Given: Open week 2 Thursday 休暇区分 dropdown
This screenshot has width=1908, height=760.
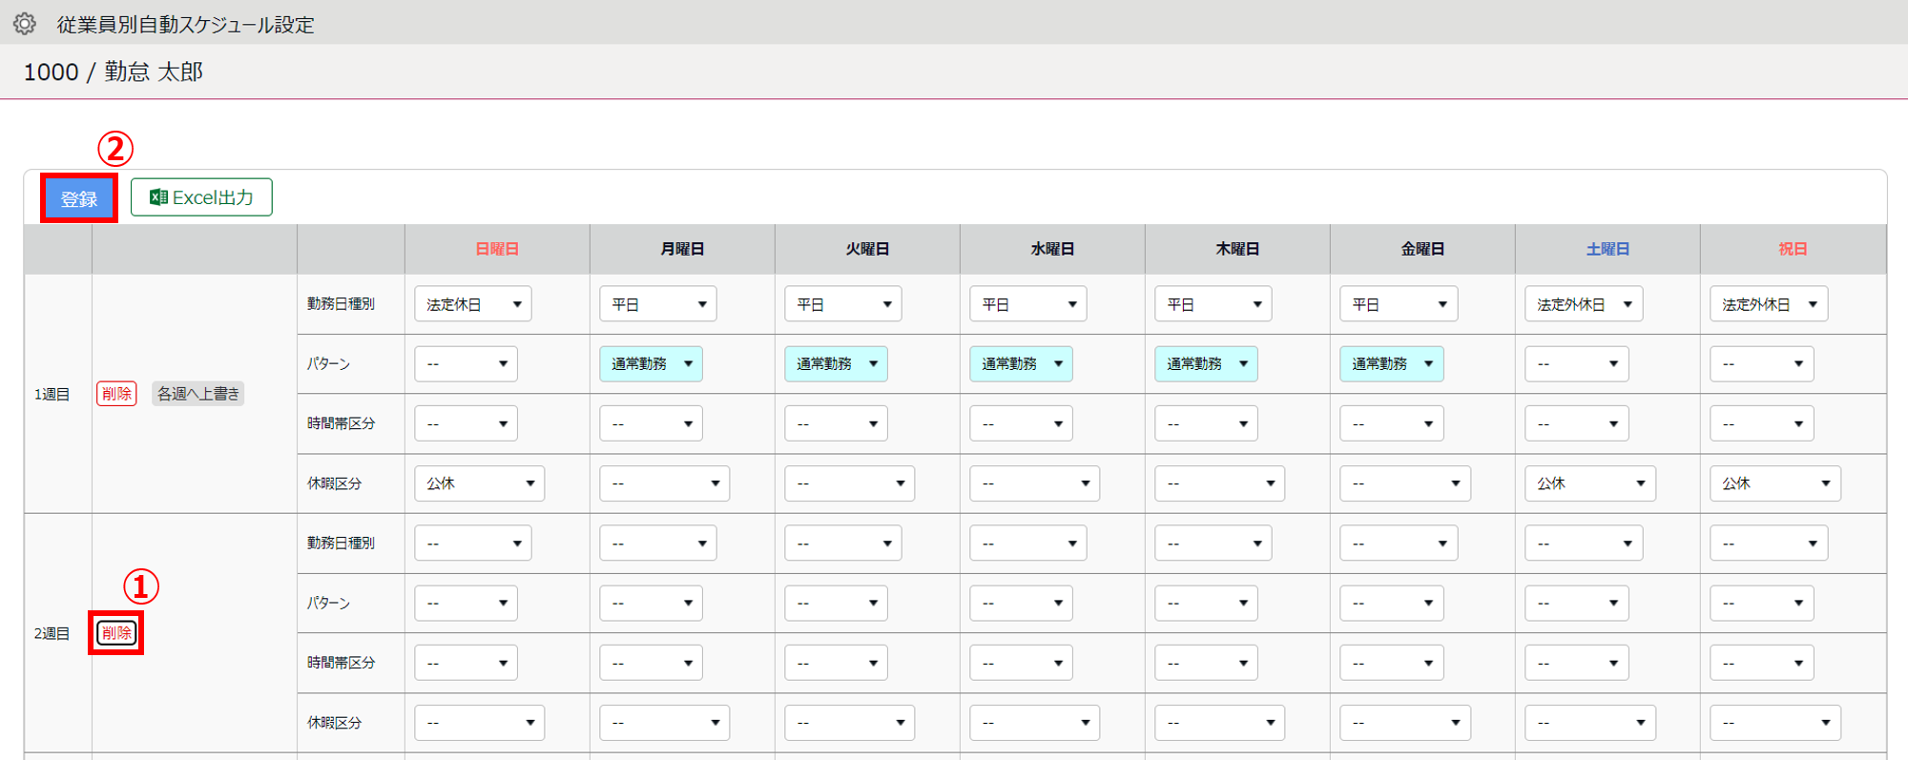Looking at the screenshot, I should (1219, 723).
